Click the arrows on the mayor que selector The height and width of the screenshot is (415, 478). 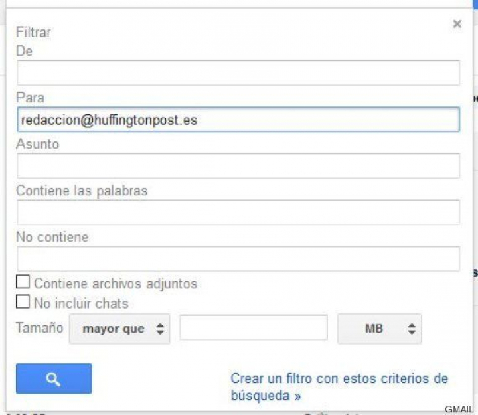coord(159,329)
